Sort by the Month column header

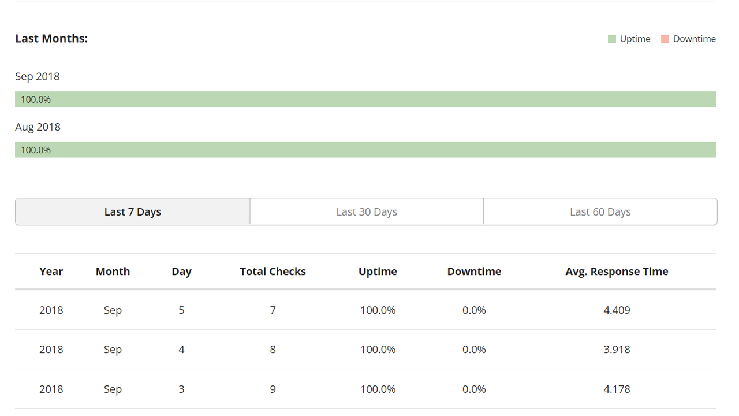113,272
